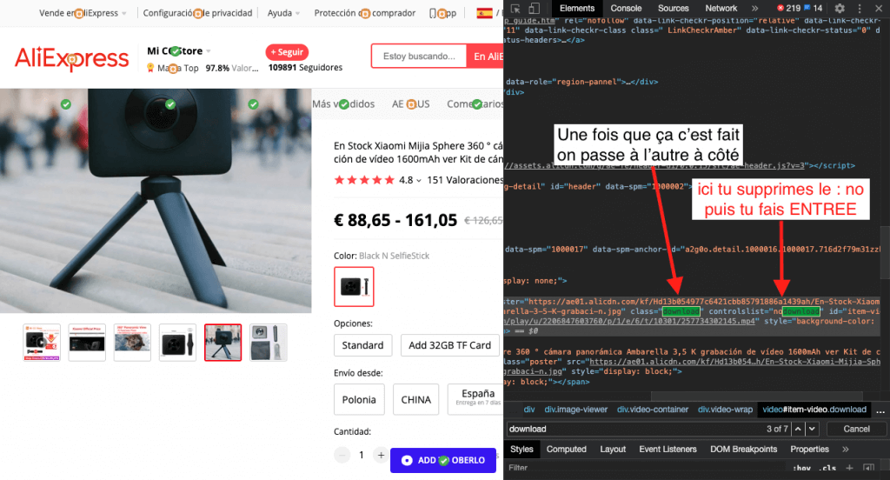Activate the DevTools inspect element picker
The height and width of the screenshot is (480, 890).
515,9
